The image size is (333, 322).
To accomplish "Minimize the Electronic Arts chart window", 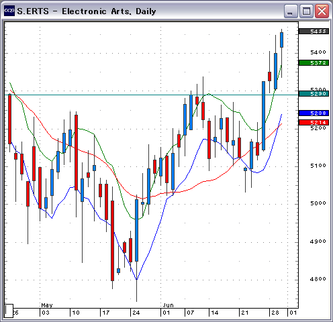I will 291,11.
